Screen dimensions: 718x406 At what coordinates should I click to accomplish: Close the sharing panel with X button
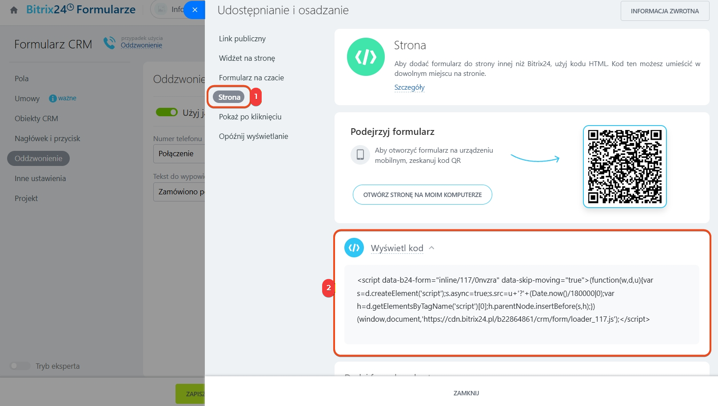pyautogui.click(x=195, y=10)
